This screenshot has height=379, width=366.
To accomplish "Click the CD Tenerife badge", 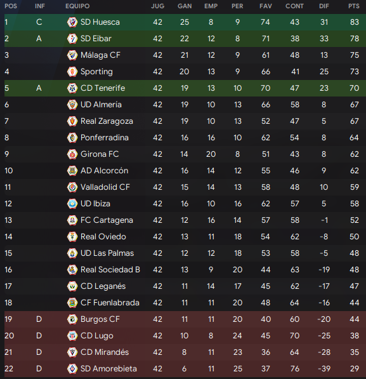I will (72, 88).
